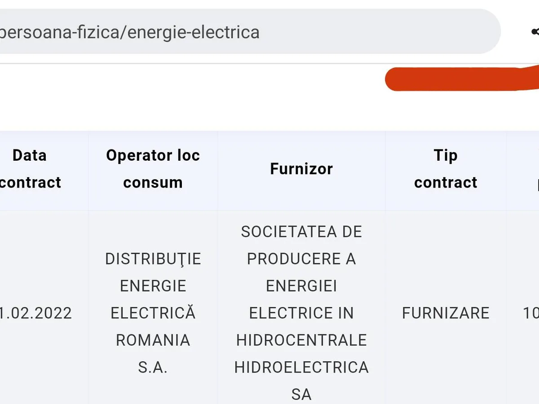Click the Data contract column header
539x404 pixels.
30,169
